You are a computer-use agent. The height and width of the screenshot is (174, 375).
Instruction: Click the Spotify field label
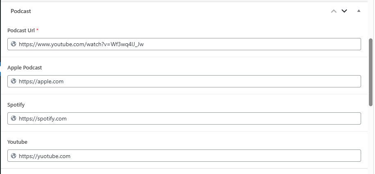click(16, 105)
